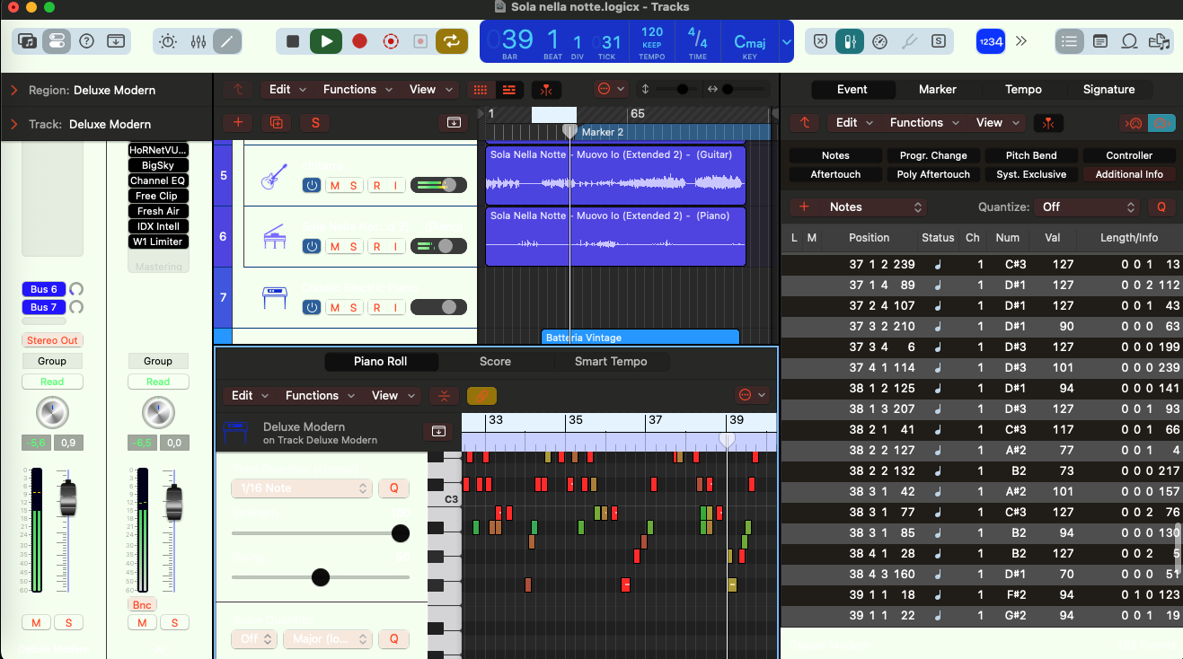
Task: Click the Play button in transport
Action: pos(326,41)
